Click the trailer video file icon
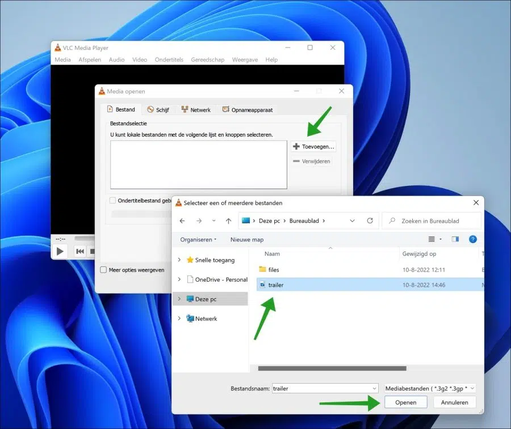 [x=262, y=285]
